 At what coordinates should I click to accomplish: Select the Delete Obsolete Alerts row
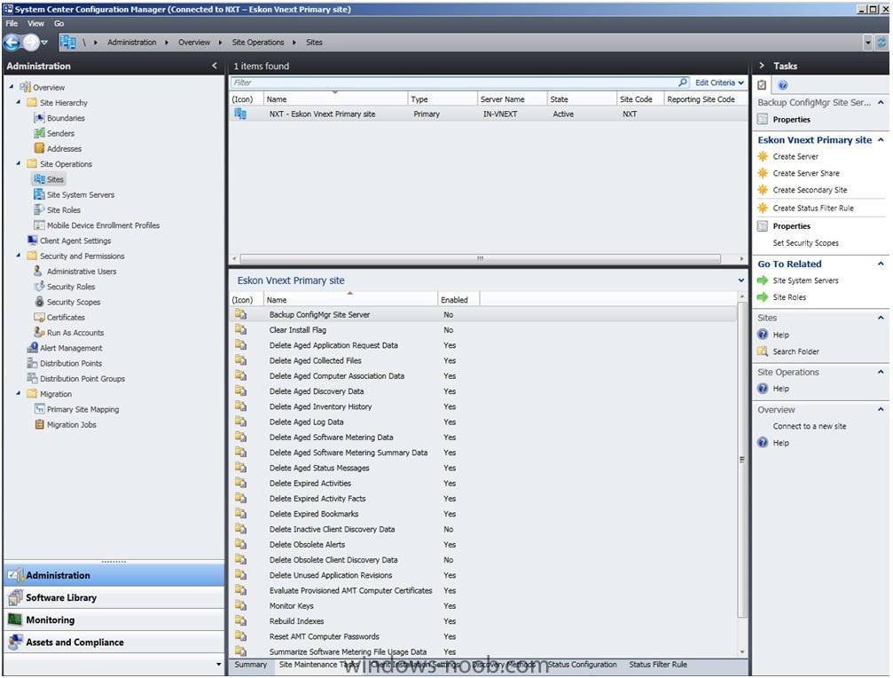click(484, 545)
